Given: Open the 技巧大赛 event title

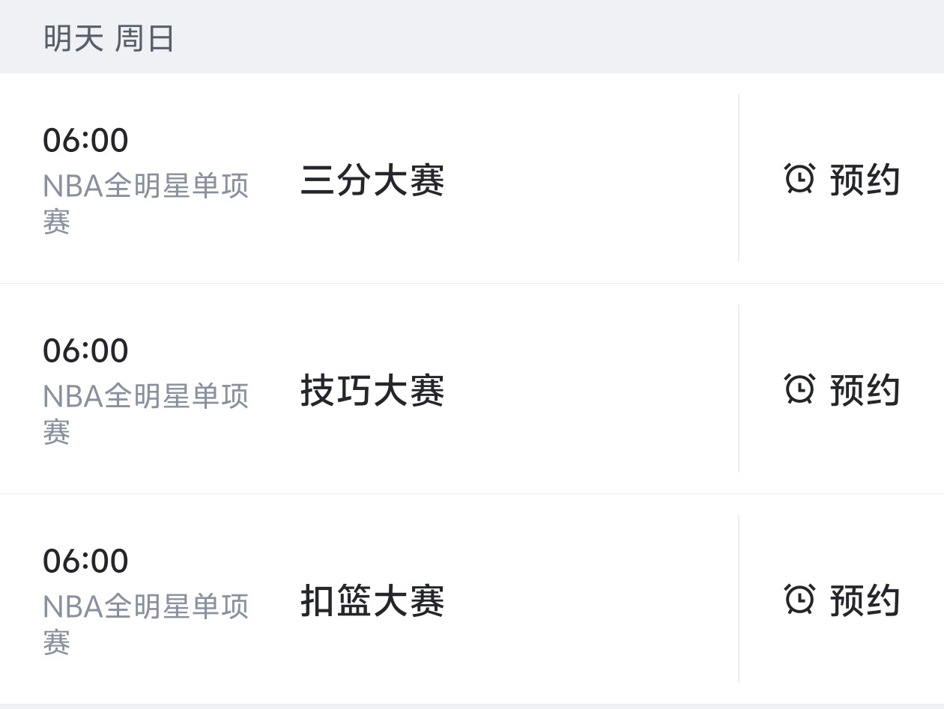Looking at the screenshot, I should (x=372, y=391).
